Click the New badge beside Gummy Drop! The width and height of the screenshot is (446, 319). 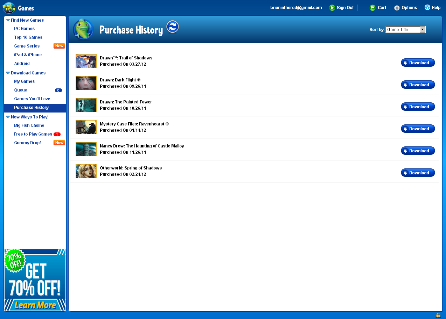tap(59, 143)
